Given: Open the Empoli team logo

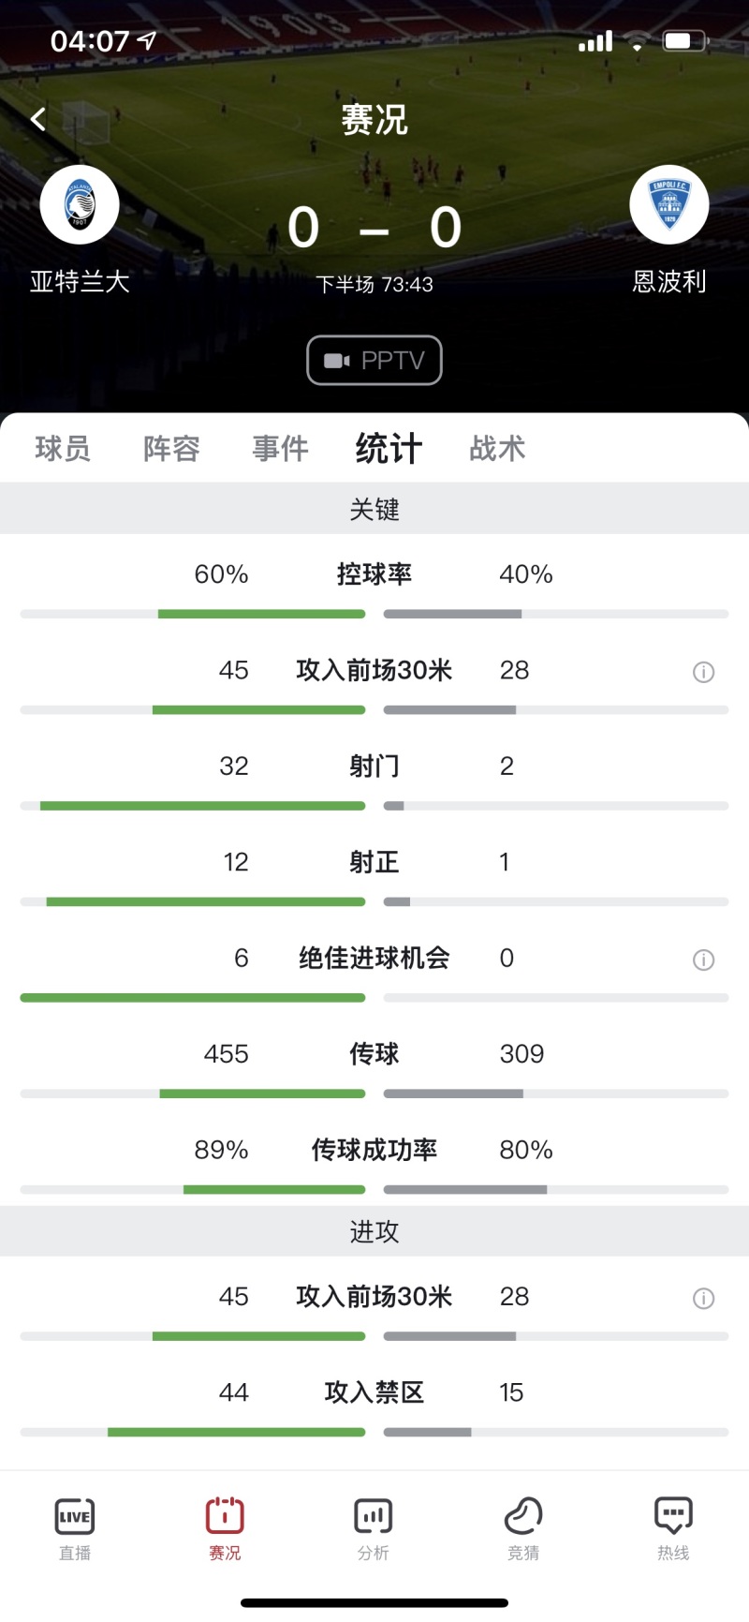Looking at the screenshot, I should click(x=669, y=204).
